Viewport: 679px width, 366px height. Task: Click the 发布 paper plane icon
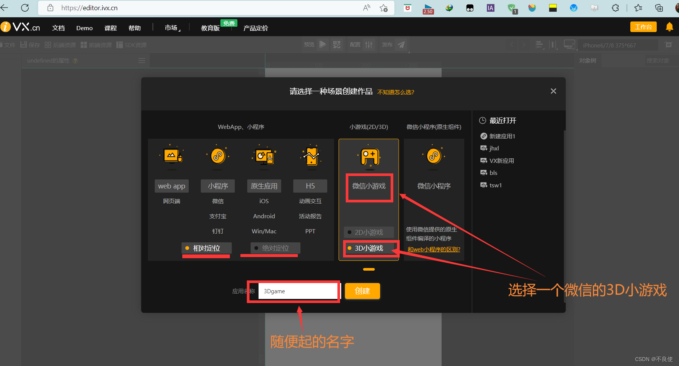point(401,44)
